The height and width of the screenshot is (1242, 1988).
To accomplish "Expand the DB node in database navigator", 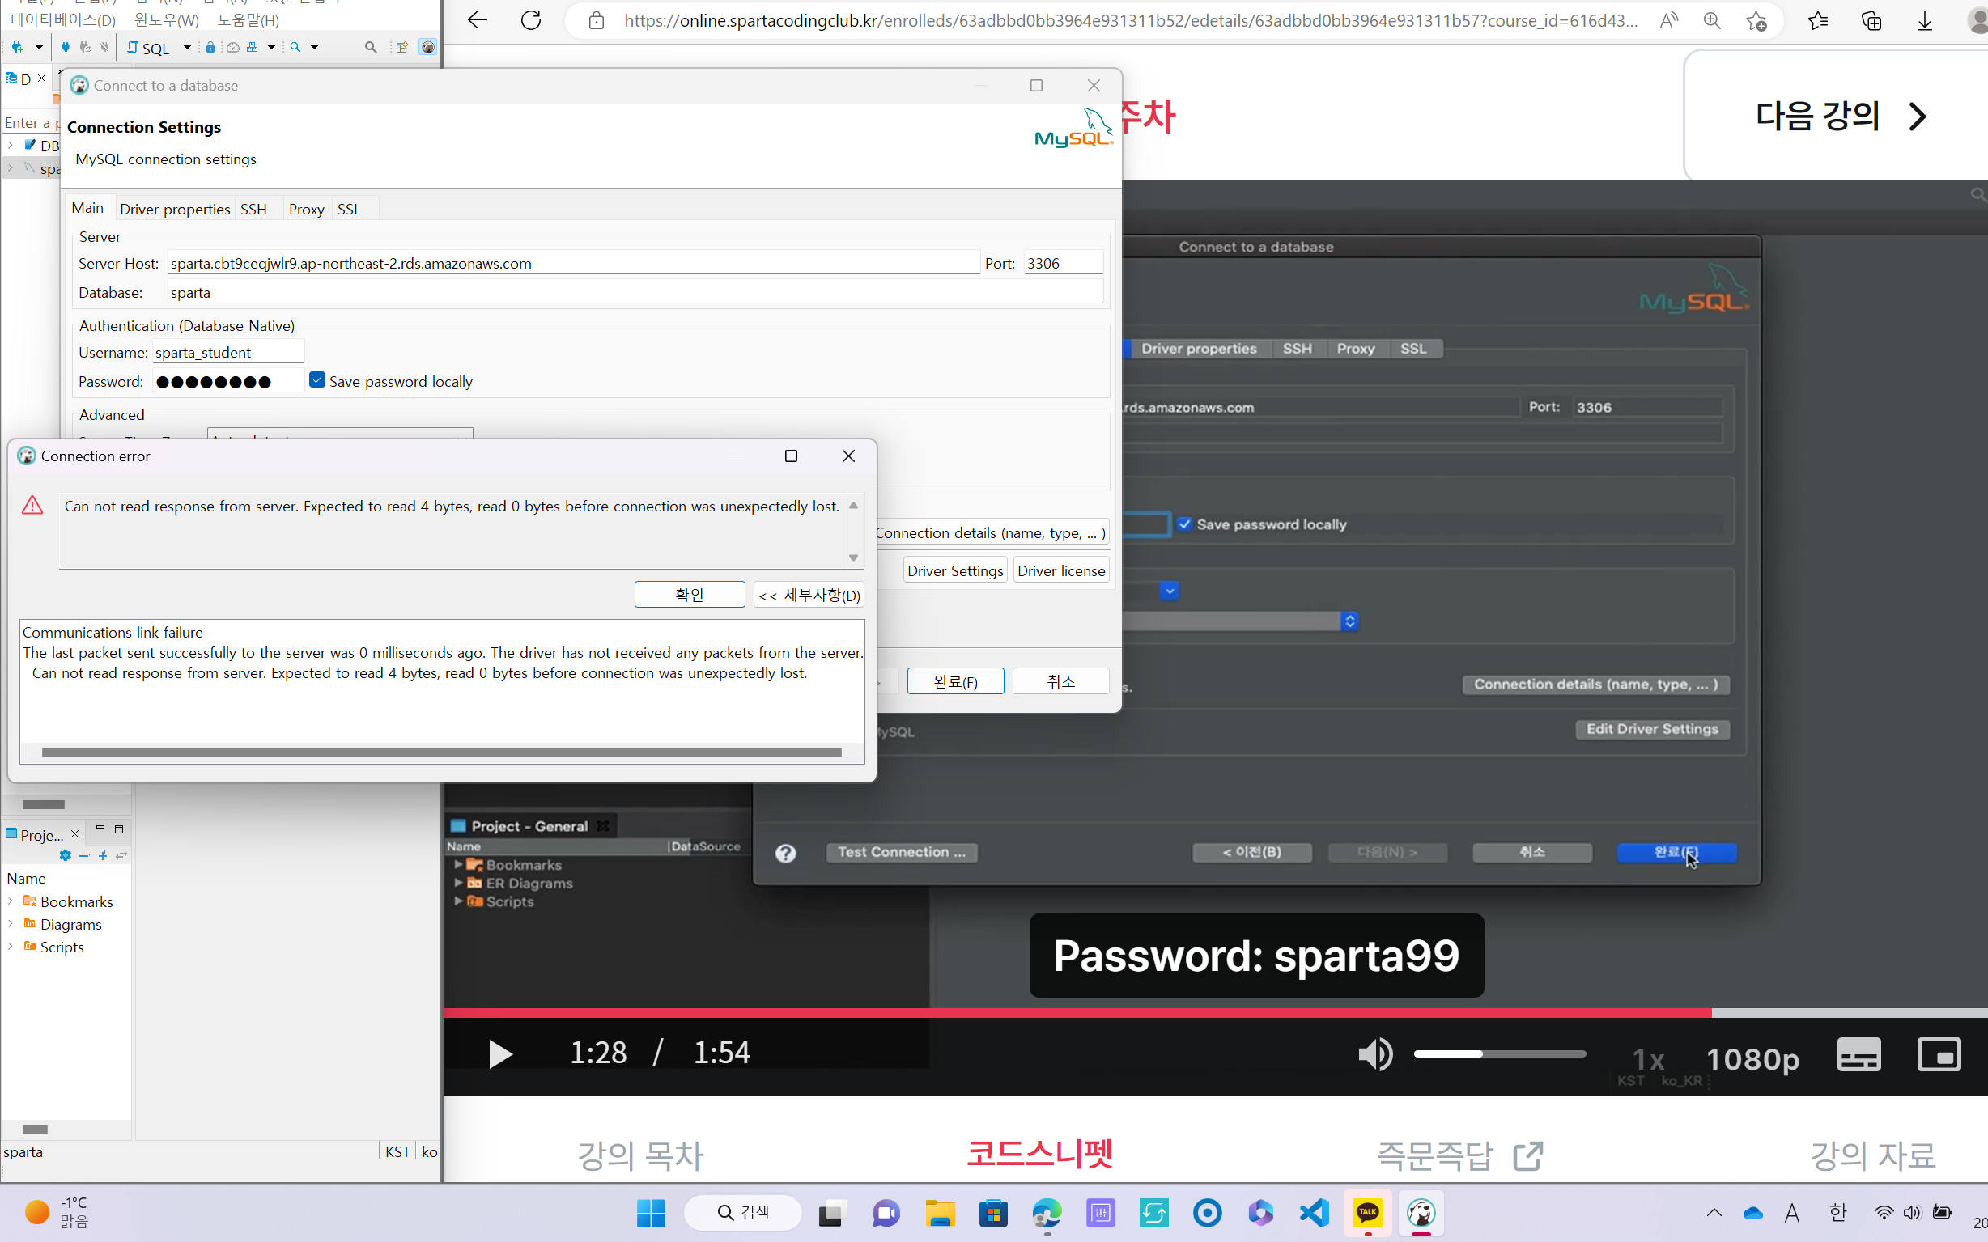I will click(10, 146).
